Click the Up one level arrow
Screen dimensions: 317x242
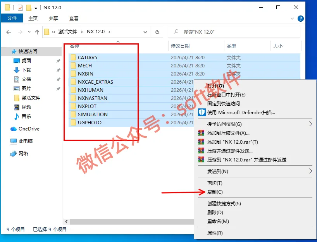tap(37, 32)
